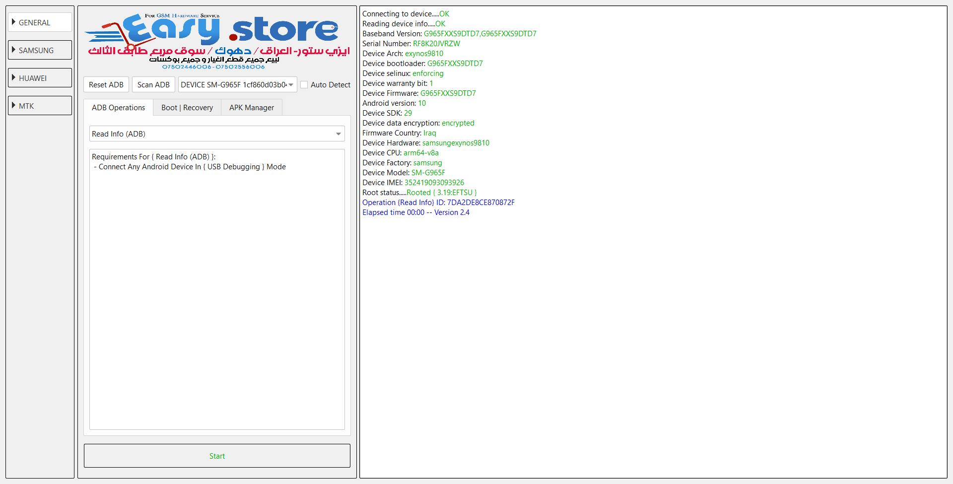Expand the MTK sidebar section
The width and height of the screenshot is (953, 484).
tap(40, 106)
